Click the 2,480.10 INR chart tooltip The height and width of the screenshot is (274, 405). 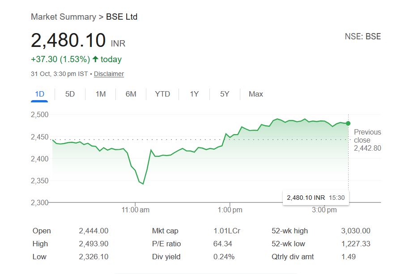click(315, 197)
